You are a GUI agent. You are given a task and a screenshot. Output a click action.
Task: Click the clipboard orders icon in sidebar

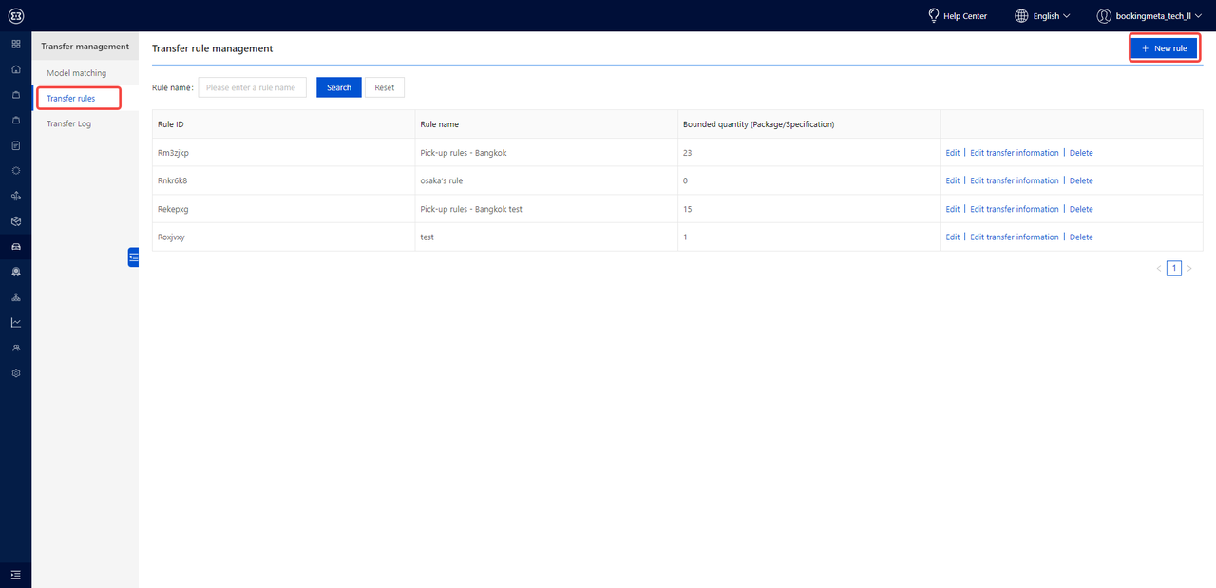pyautogui.click(x=15, y=145)
